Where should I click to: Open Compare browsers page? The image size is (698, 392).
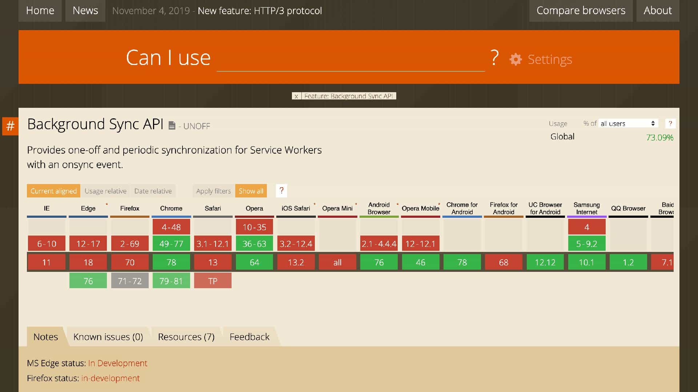(x=581, y=11)
